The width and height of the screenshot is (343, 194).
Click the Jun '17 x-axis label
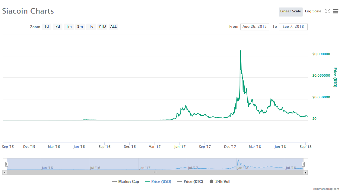(179, 147)
